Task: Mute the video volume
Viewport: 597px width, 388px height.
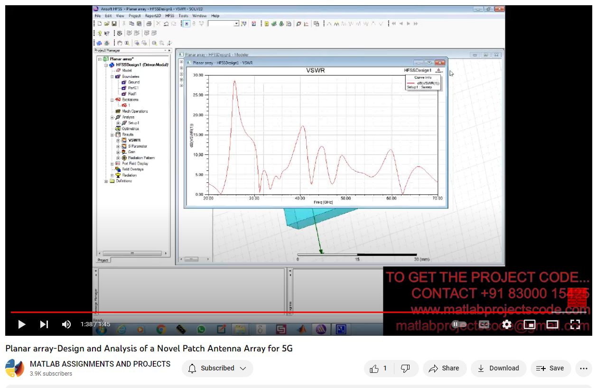Action: pyautogui.click(x=66, y=324)
